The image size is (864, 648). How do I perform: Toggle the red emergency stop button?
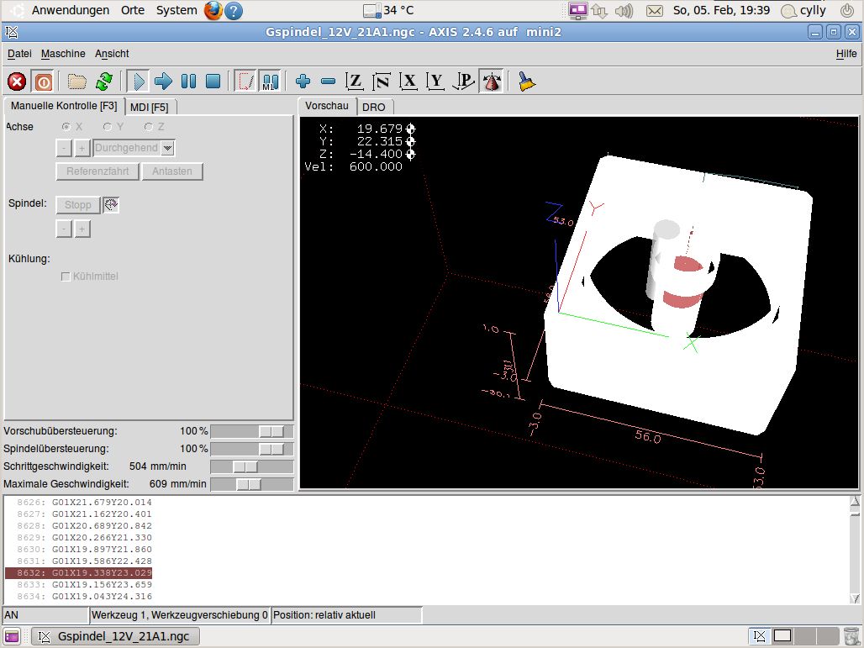[x=17, y=82]
